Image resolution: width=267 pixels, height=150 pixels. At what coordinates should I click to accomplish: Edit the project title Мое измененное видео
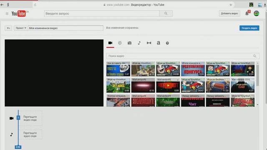pyautogui.click(x=65, y=28)
